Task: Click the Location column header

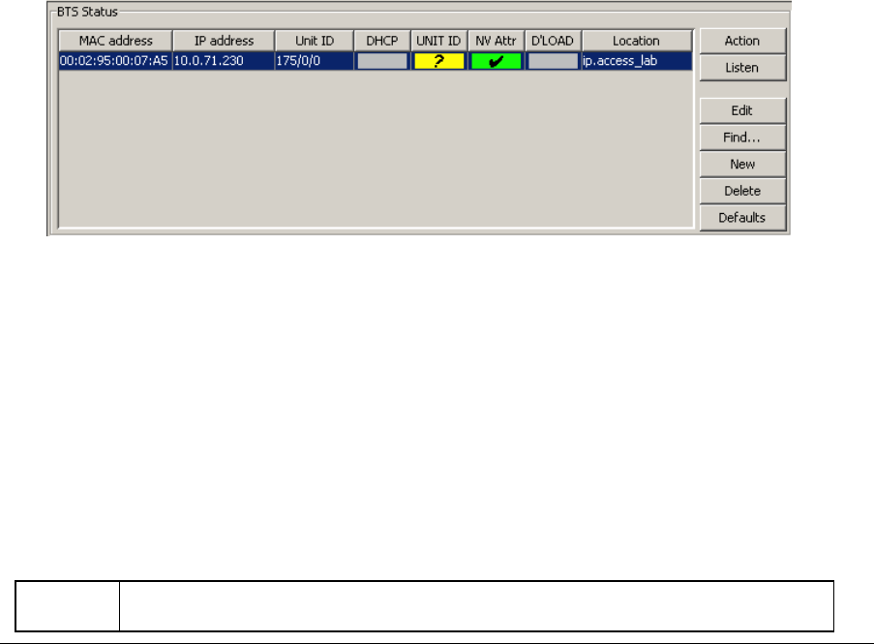Action: [637, 41]
